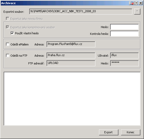Click the 'Kontrola hesla' input field
The width and height of the screenshot is (144, 139).
(x=124, y=34)
